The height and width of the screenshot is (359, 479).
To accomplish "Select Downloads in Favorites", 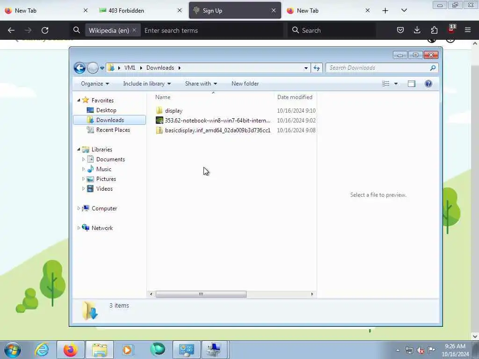I will point(109,120).
